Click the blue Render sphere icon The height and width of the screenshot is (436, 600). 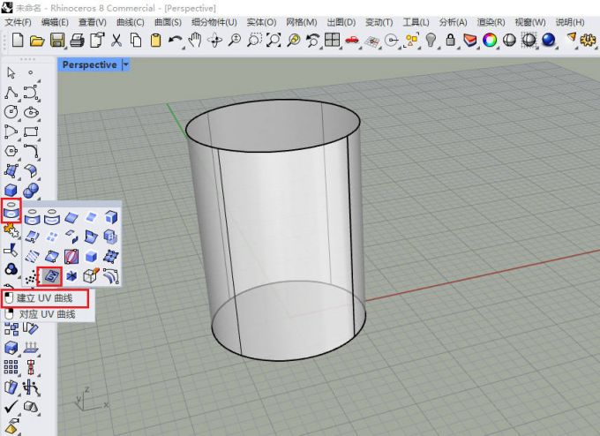point(549,40)
